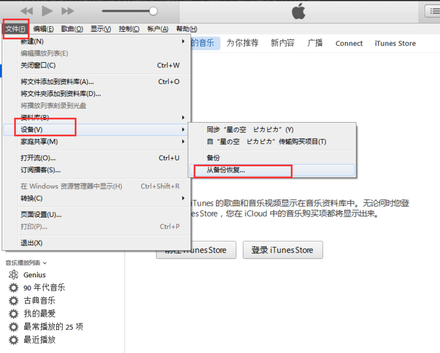This screenshot has width=440, height=353.
Task: Click the volume slider knob
Action: pos(153,11)
